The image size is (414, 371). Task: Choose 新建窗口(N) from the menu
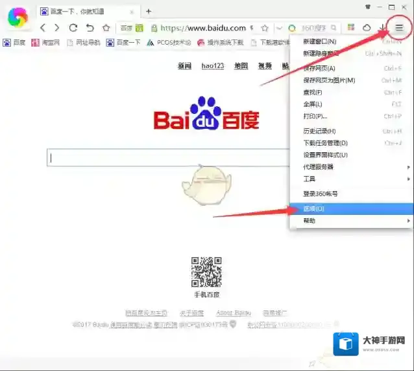(352, 41)
